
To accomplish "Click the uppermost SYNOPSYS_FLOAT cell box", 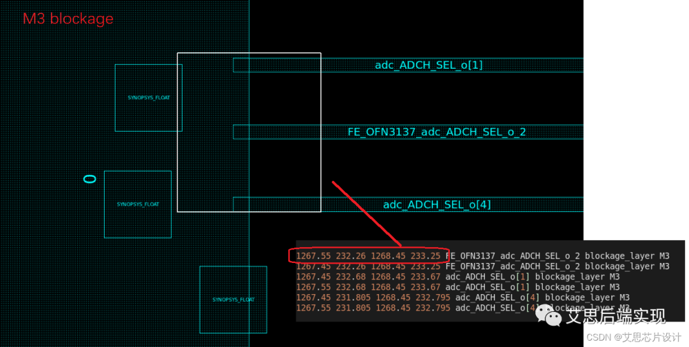I will (148, 97).
